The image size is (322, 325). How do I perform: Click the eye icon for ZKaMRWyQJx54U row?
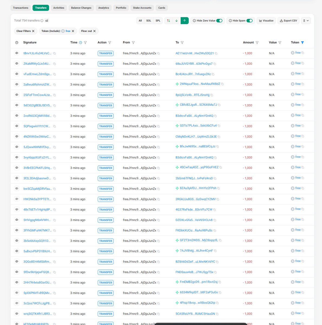tap(17, 64)
